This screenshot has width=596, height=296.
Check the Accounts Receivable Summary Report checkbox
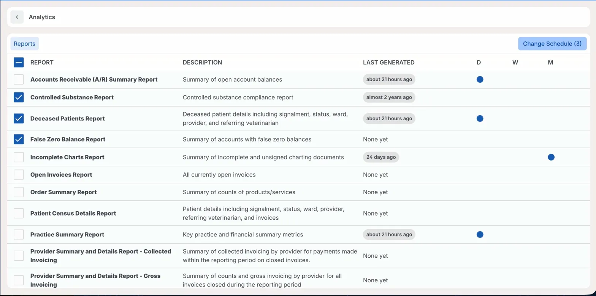click(x=19, y=80)
